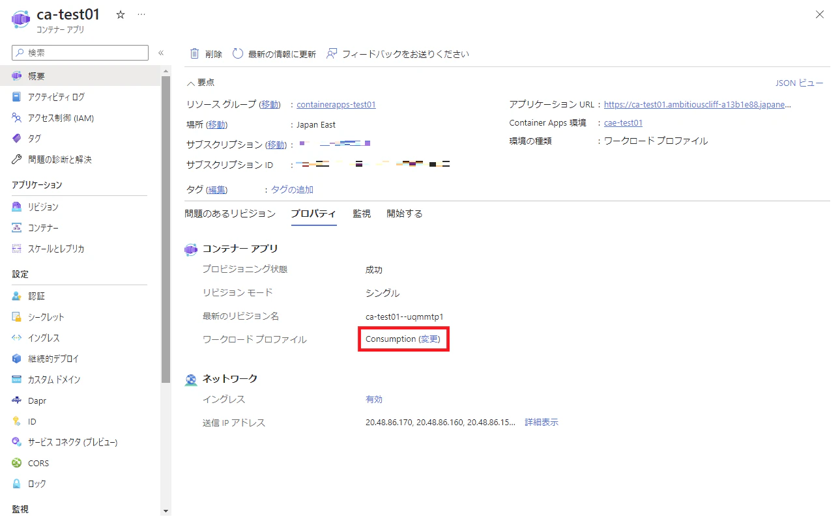Click the revision name ca-test01--uqmmtp1
Viewport: 840px width, 517px height.
[x=405, y=316]
